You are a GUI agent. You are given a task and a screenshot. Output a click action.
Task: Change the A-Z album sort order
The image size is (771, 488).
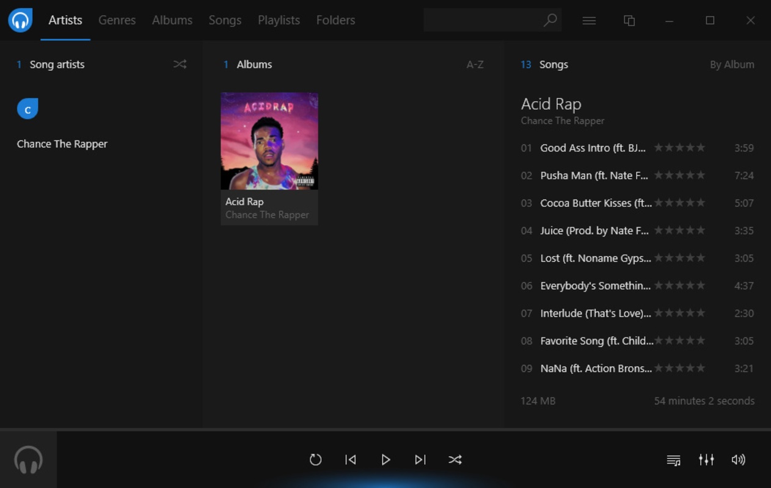pos(475,65)
